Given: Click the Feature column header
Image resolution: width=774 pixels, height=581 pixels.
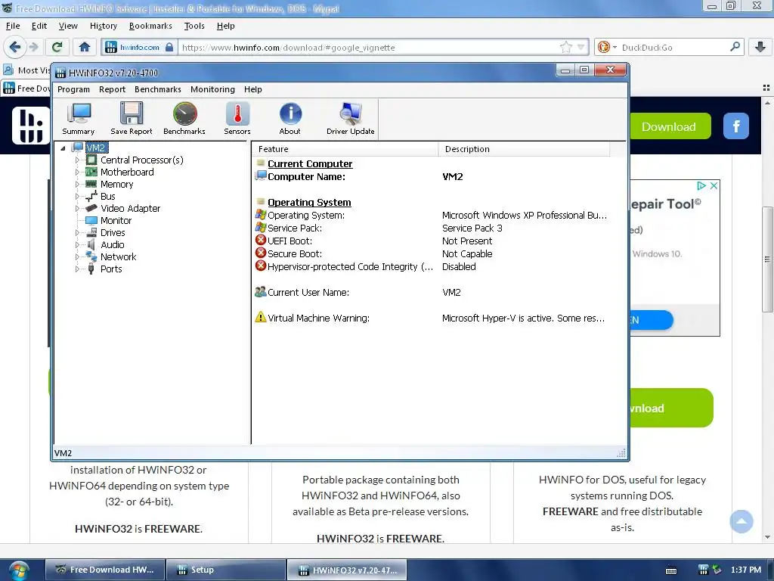Looking at the screenshot, I should click(x=345, y=149).
